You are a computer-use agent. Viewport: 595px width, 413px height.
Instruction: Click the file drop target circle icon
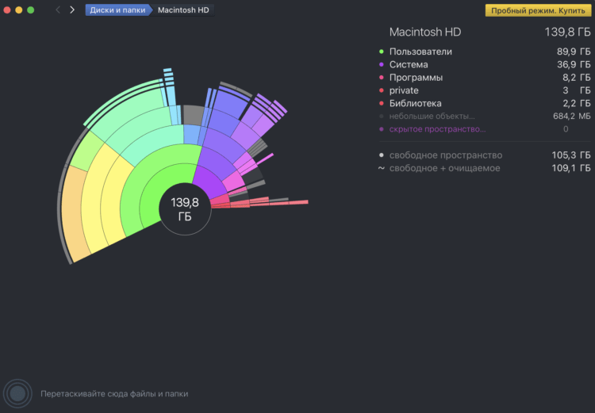[17, 394]
